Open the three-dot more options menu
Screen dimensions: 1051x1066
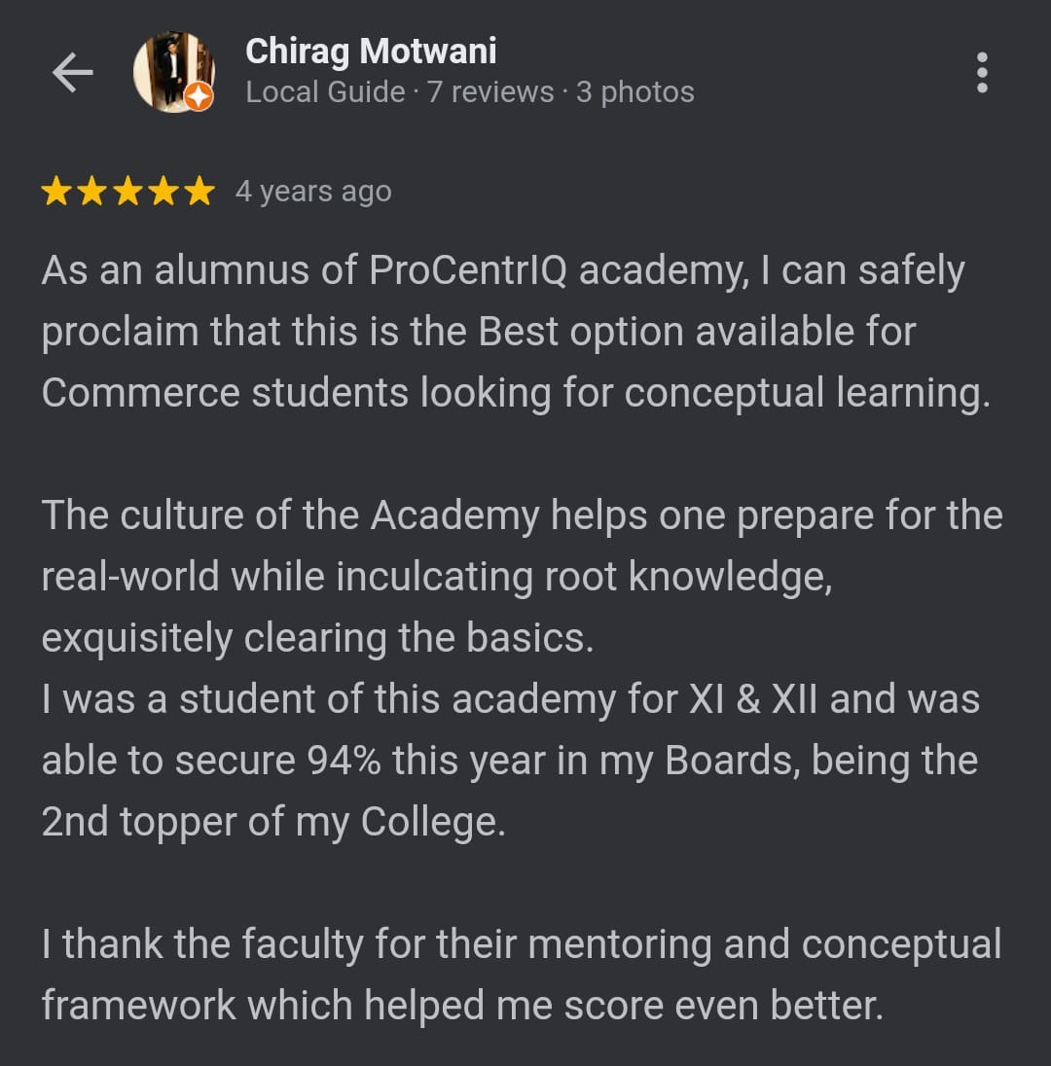click(x=981, y=73)
